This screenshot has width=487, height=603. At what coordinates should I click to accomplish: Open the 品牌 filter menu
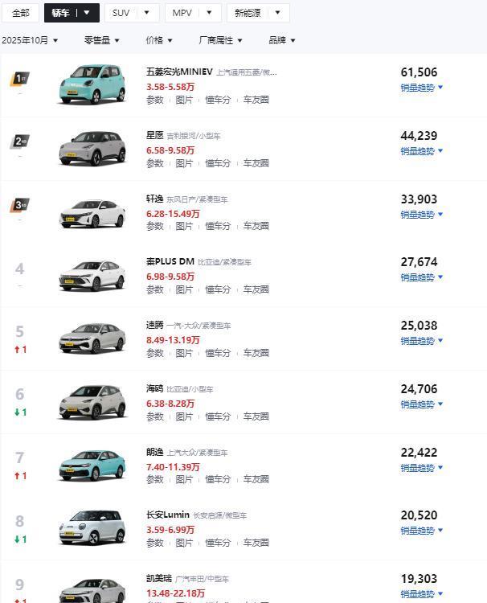point(281,40)
